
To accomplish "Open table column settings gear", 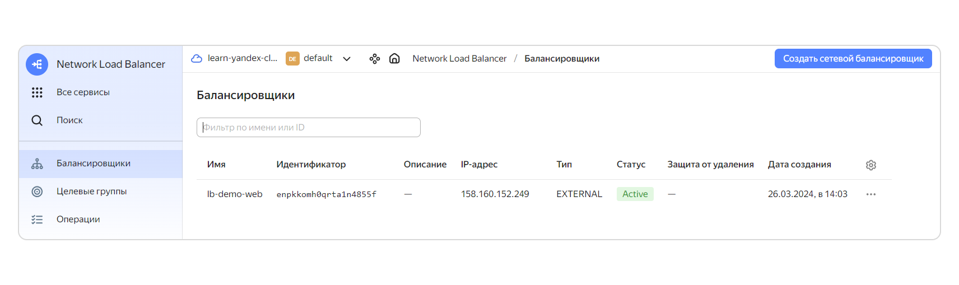I will click(x=871, y=165).
